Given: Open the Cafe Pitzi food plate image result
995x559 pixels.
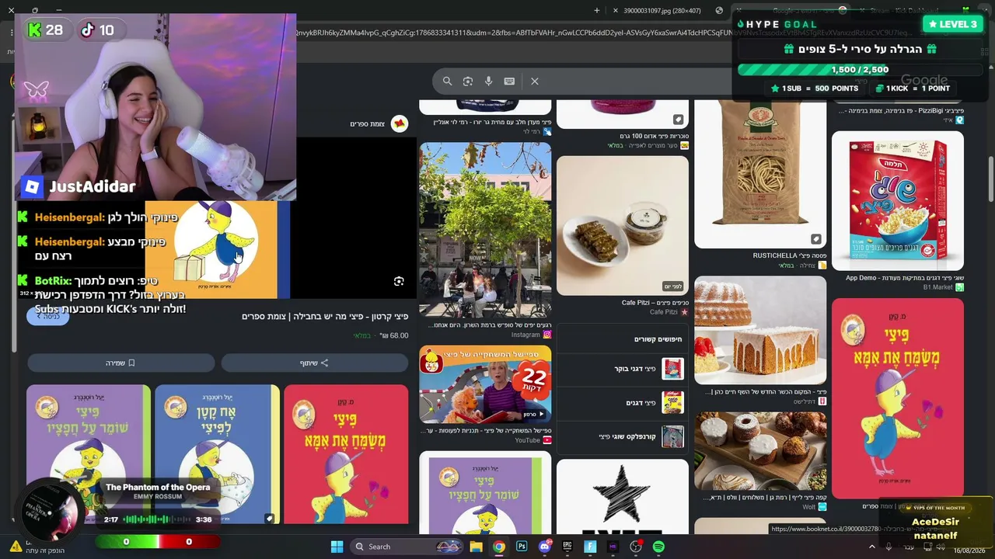Looking at the screenshot, I should point(623,225).
